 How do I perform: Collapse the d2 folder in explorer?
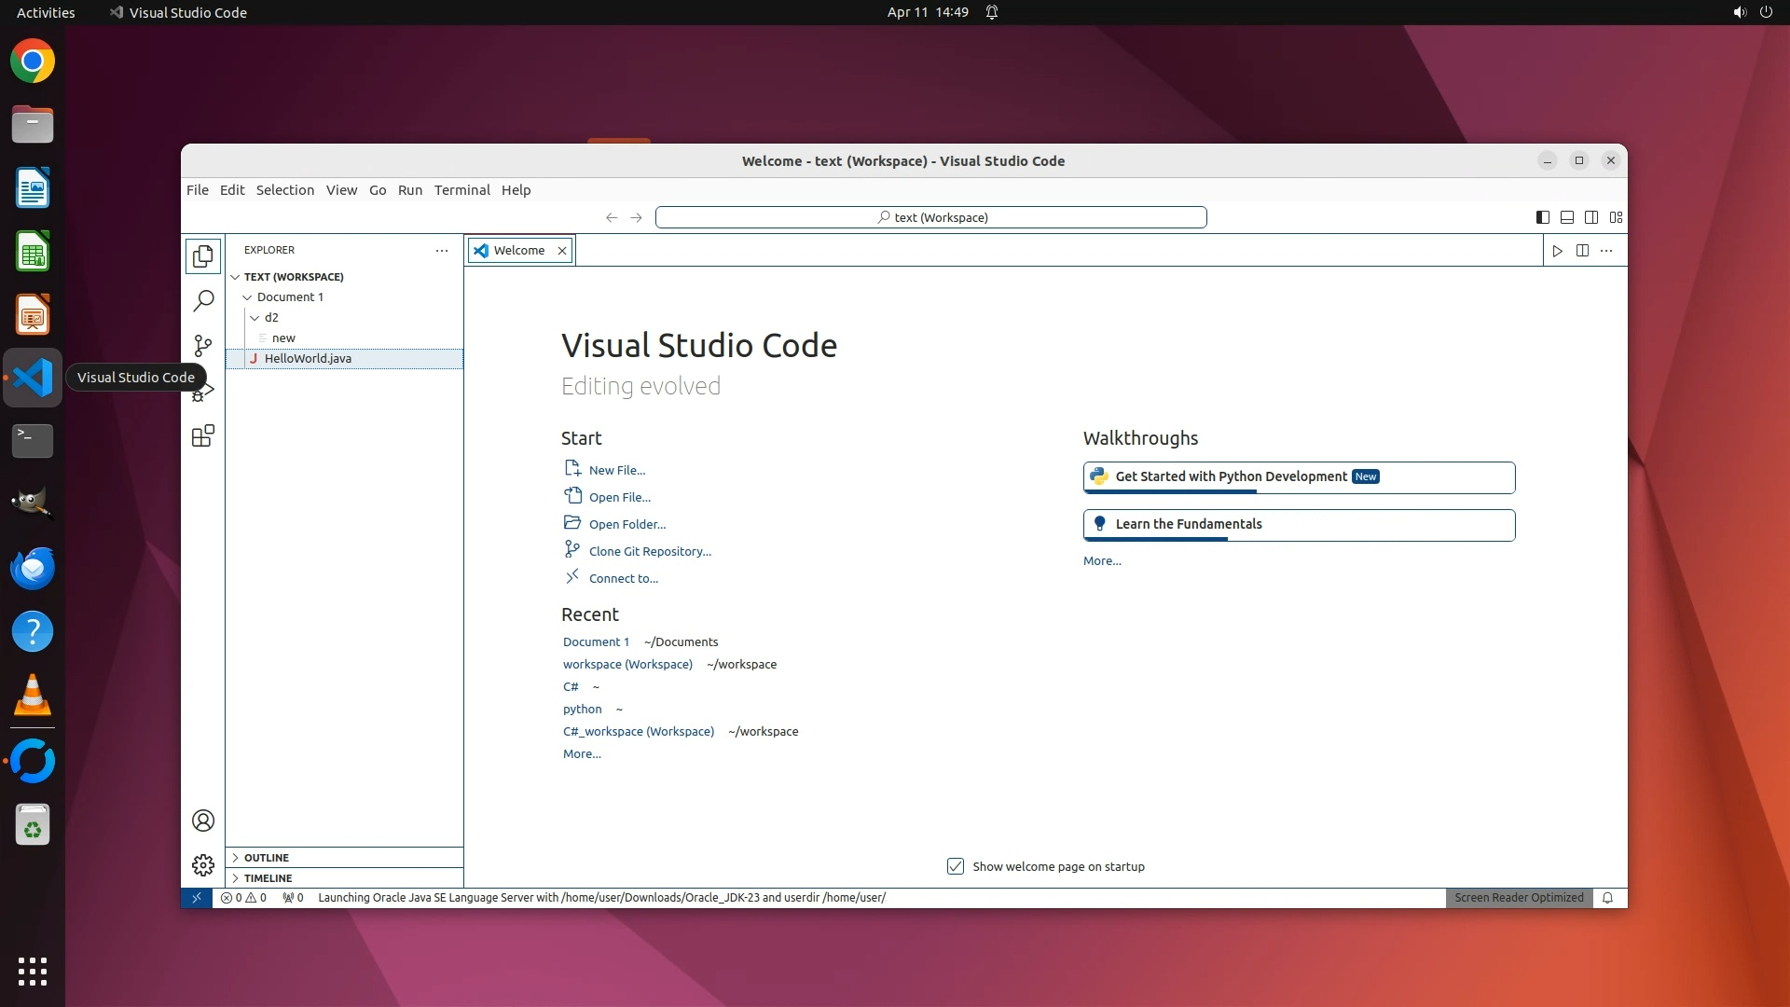[x=255, y=318]
